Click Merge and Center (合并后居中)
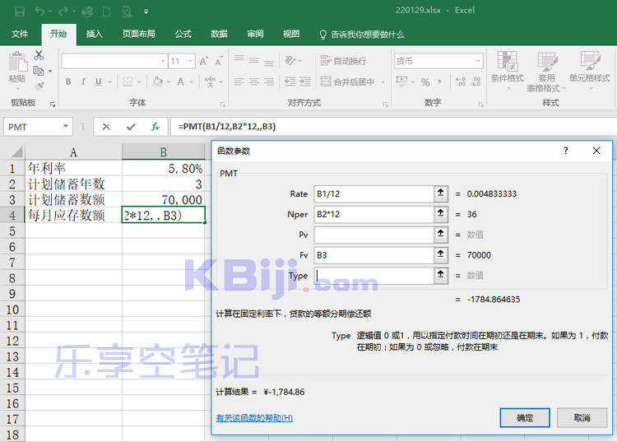This screenshot has width=617, height=442. [x=347, y=81]
